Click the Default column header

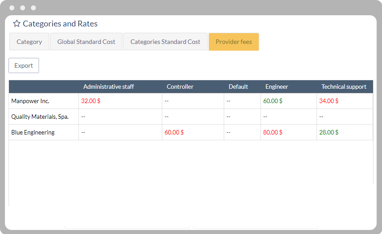coord(238,87)
